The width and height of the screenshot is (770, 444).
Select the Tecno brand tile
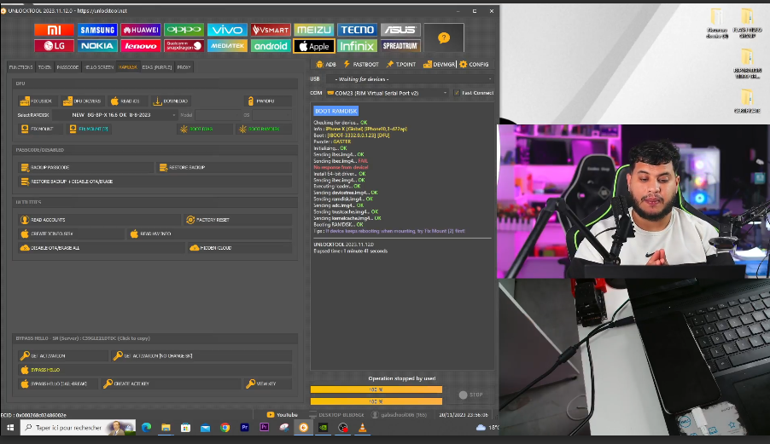click(x=357, y=30)
